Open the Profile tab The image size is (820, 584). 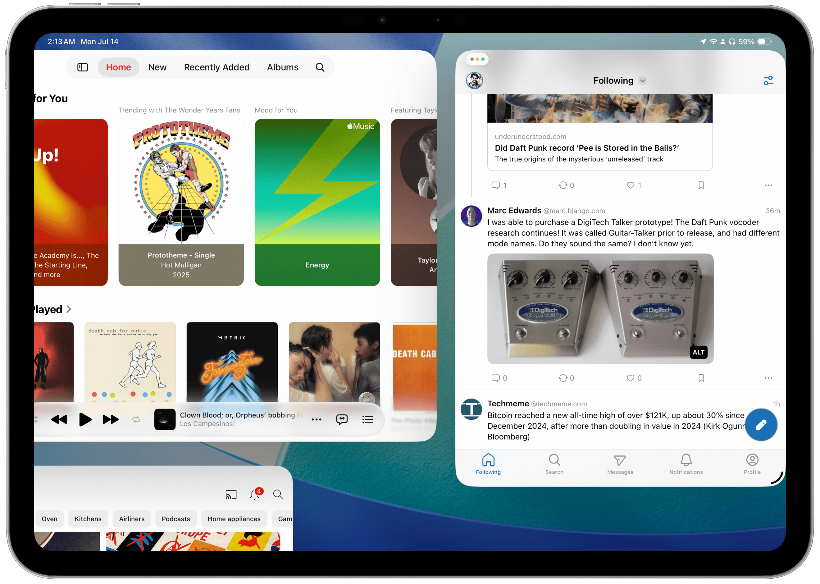(x=752, y=464)
